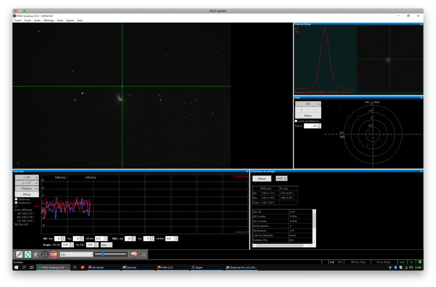The height and width of the screenshot is (287, 436).
Task: Click the Mx DEC input field
Action: [x=90, y=245]
